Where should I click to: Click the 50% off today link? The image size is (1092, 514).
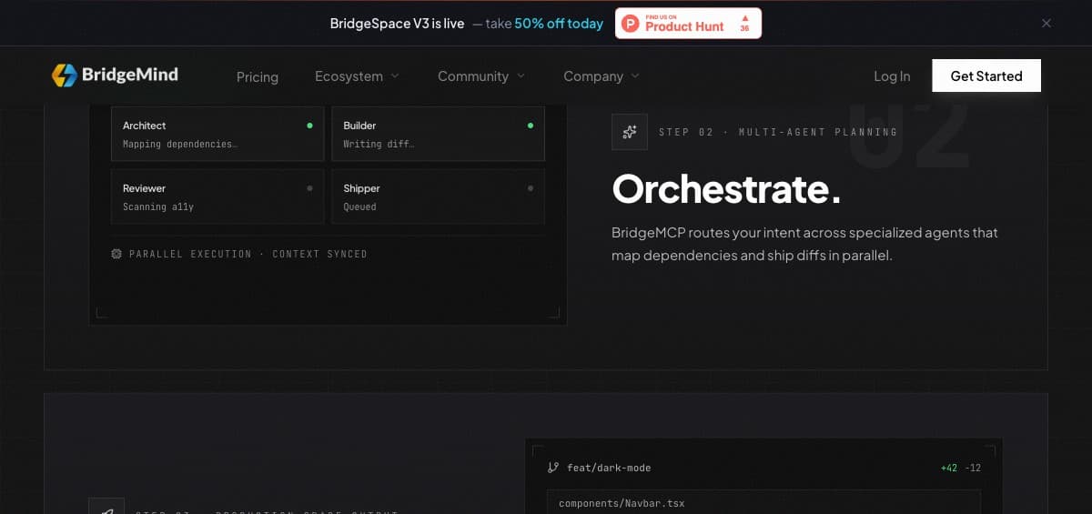tap(559, 24)
